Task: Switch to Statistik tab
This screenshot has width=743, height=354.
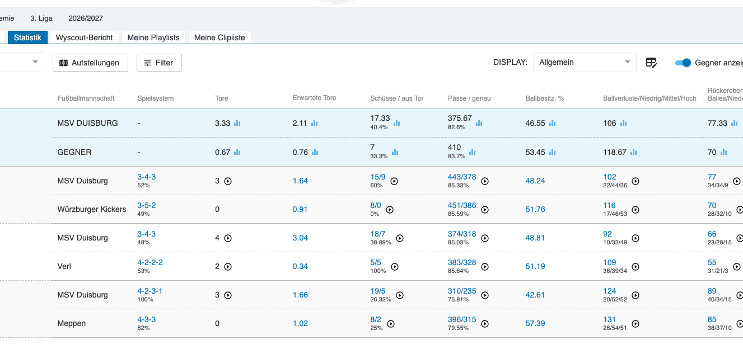Action: click(28, 37)
